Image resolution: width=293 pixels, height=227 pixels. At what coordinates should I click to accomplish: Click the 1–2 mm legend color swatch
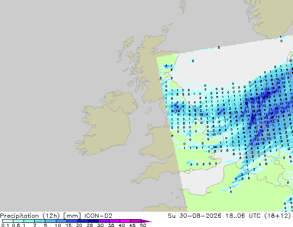pos(29,221)
